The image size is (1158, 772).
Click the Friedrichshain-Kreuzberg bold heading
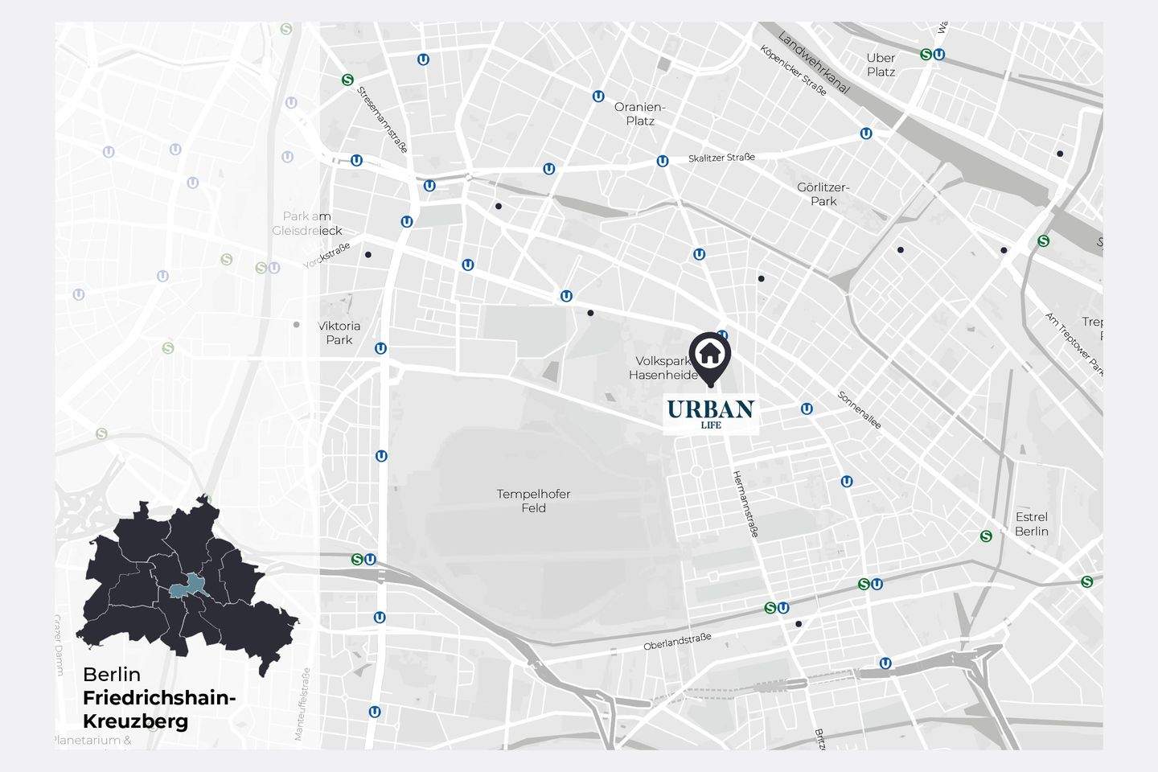[x=159, y=708]
